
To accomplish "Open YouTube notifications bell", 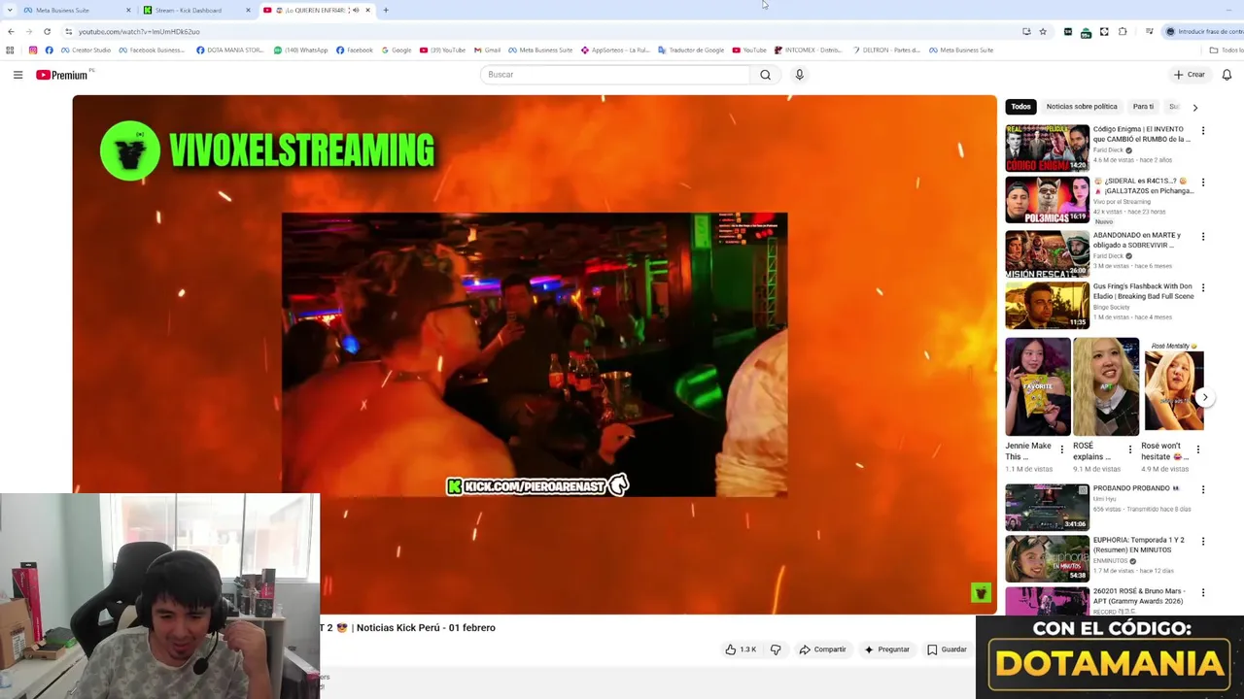I will (x=1227, y=75).
